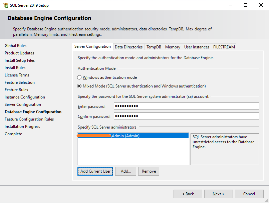This screenshot has width=269, height=203.
Task: Maximize the SQL Server 2019 Setup window
Action: pos(246,5)
